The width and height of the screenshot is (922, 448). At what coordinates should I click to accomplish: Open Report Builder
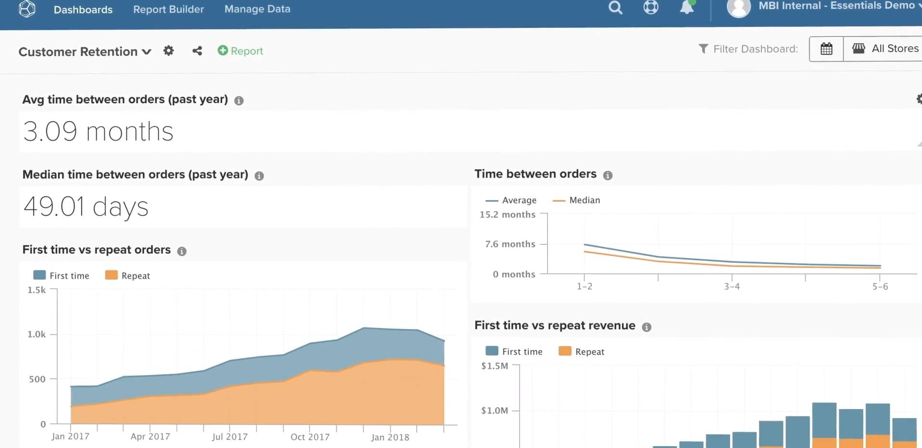[168, 9]
